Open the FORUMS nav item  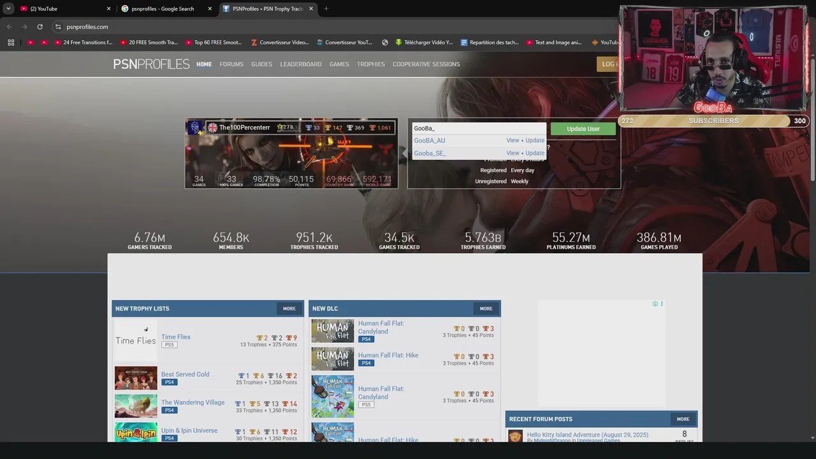click(x=231, y=64)
